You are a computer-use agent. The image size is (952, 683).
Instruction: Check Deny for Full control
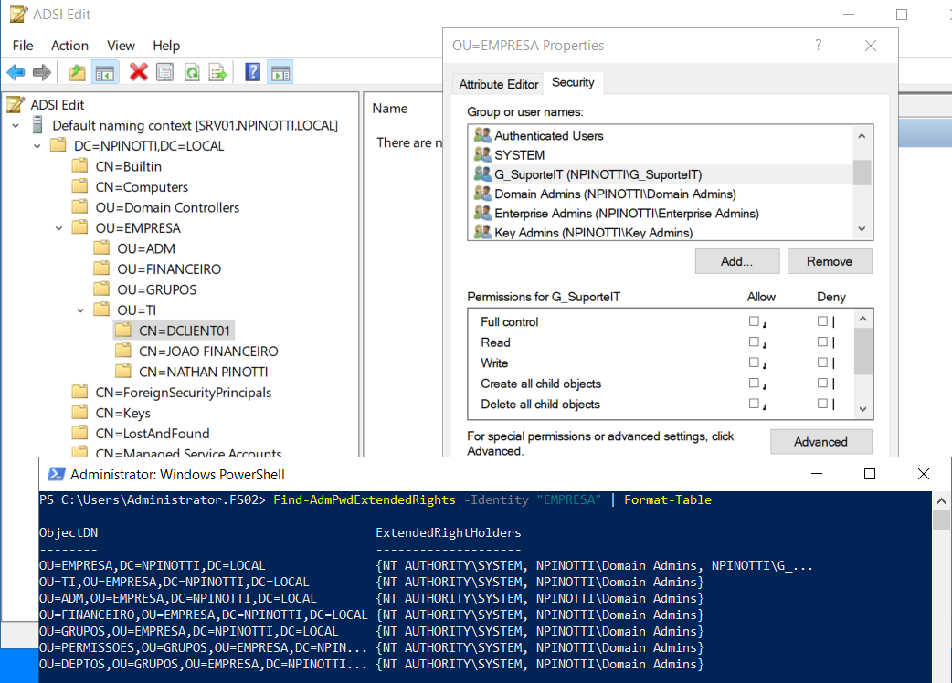coord(822,321)
